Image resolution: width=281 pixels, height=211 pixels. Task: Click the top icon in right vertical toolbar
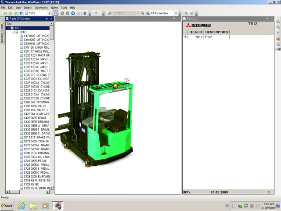(x=278, y=22)
